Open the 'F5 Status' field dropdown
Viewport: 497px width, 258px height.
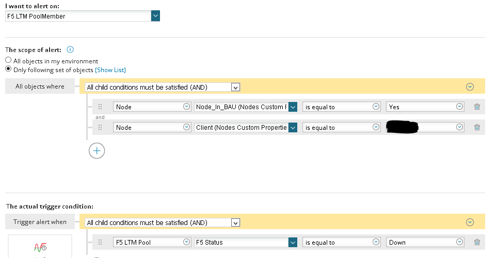coord(293,242)
